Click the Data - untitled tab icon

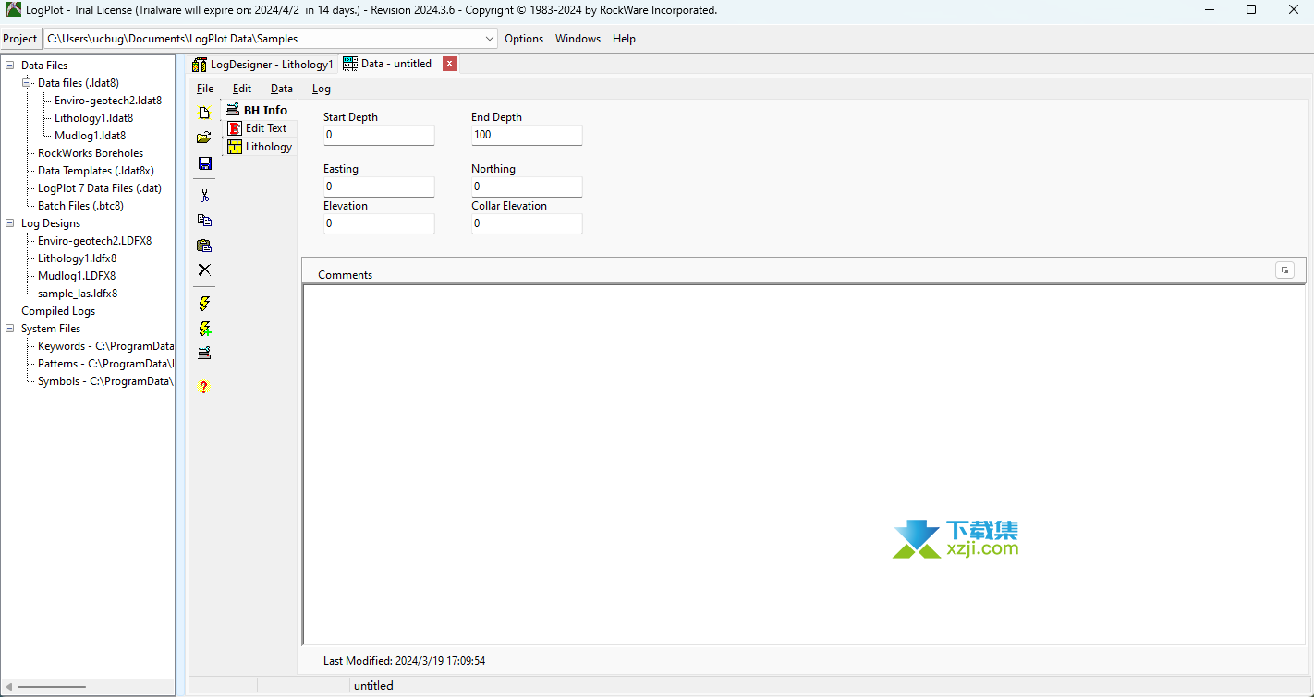pyautogui.click(x=350, y=64)
